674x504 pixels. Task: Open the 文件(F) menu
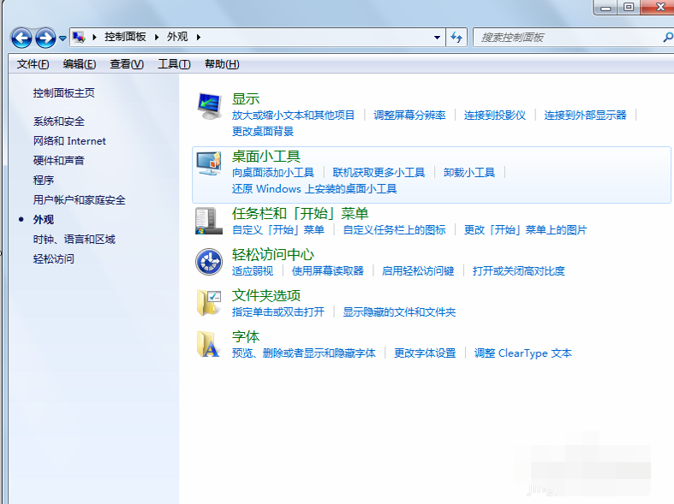click(x=33, y=64)
